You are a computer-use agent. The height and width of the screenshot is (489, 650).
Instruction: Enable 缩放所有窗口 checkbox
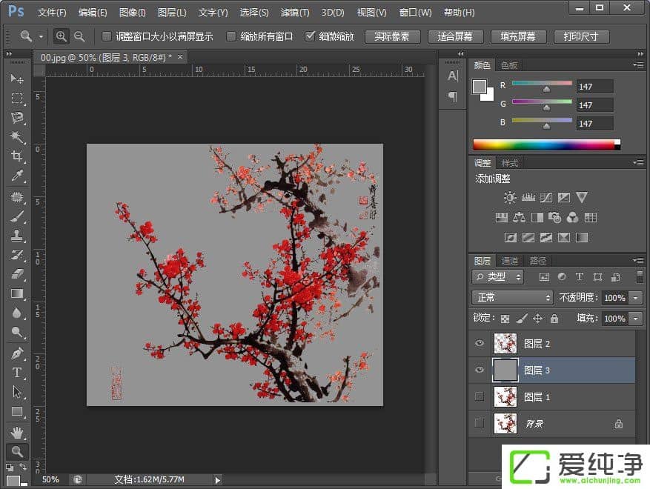tap(231, 36)
